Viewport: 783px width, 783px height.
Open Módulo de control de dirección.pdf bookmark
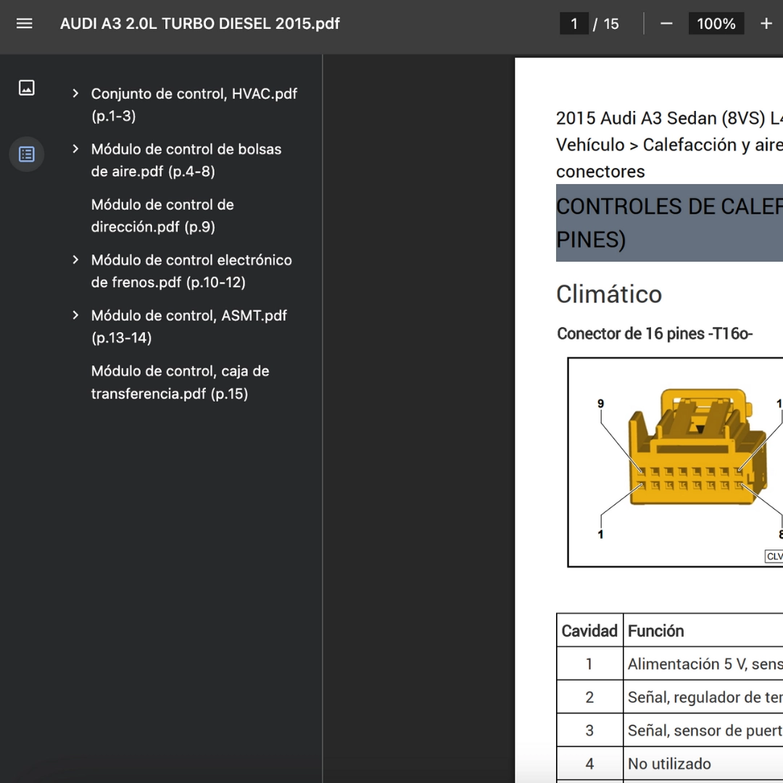coord(162,216)
